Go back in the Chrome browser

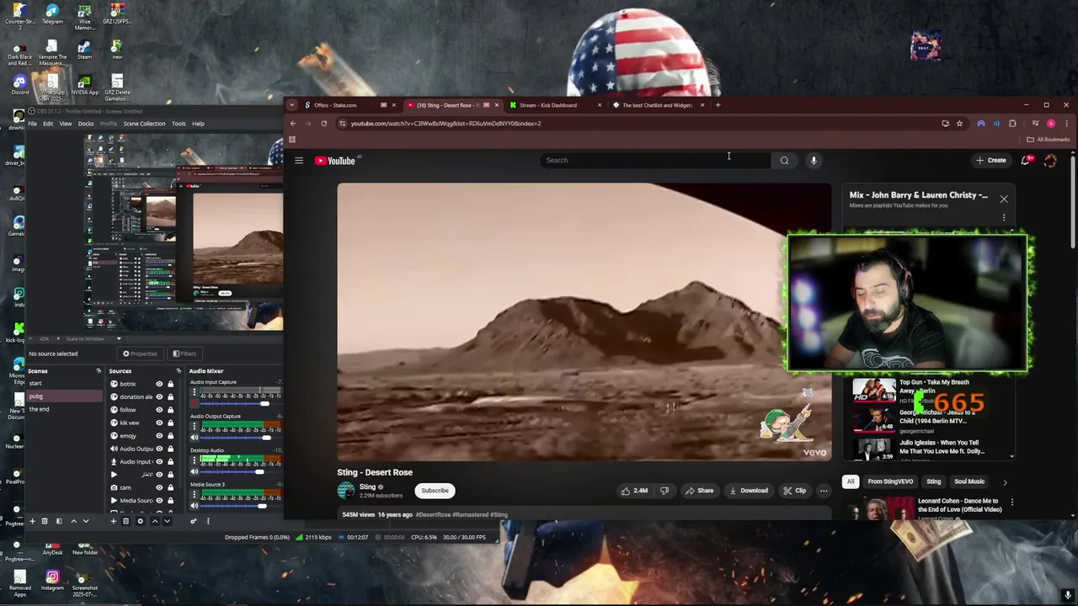(x=293, y=124)
